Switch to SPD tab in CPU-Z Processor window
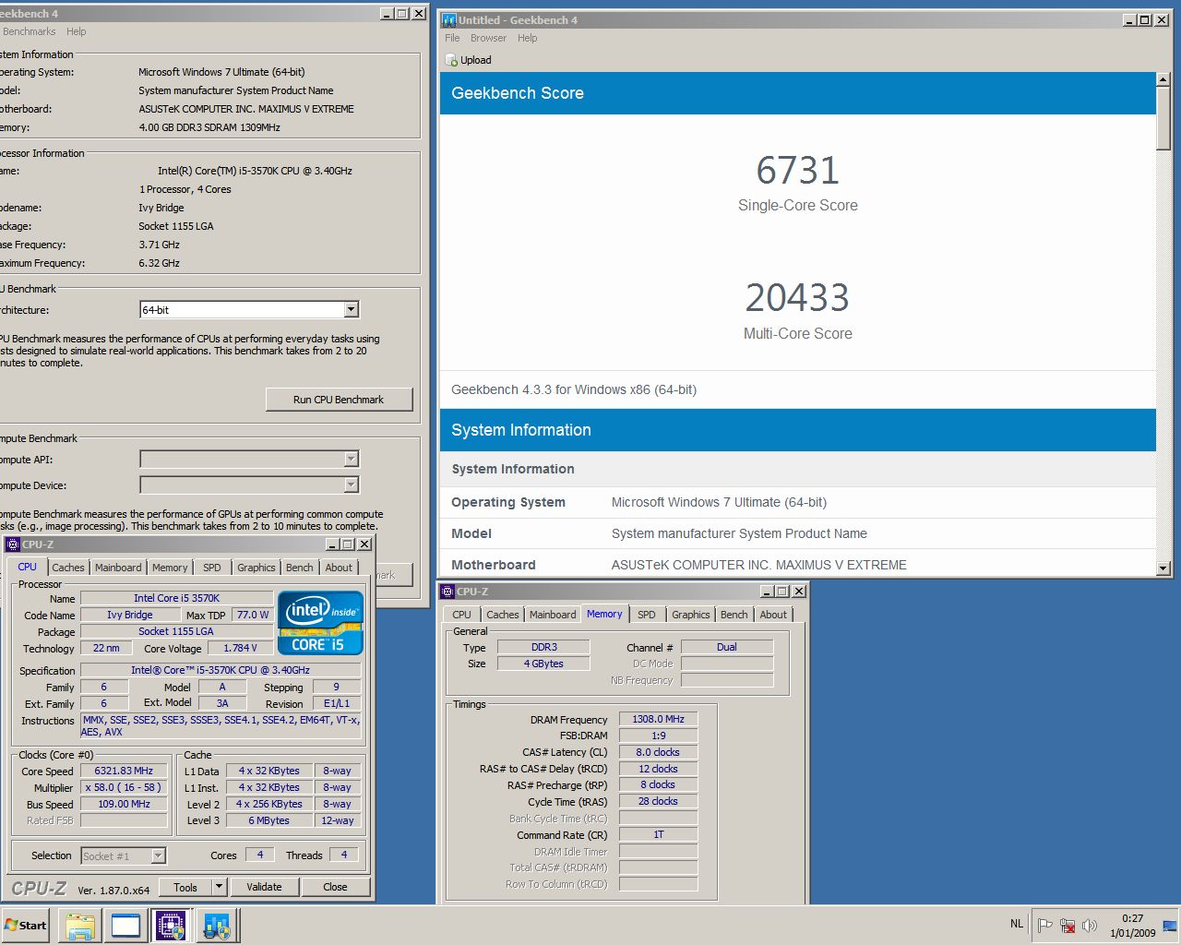 coord(212,568)
